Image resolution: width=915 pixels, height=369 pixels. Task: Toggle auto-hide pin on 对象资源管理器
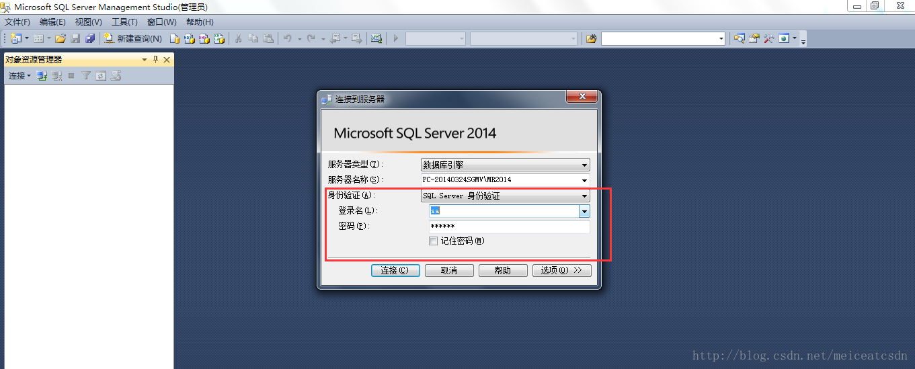click(155, 60)
